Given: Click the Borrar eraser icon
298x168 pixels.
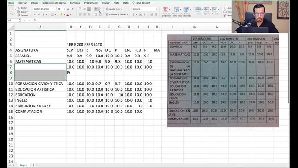Looking at the screenshot, I should [225, 15].
